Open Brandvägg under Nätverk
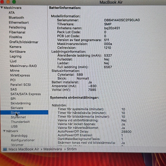The image size is (166, 166). point(19,136)
